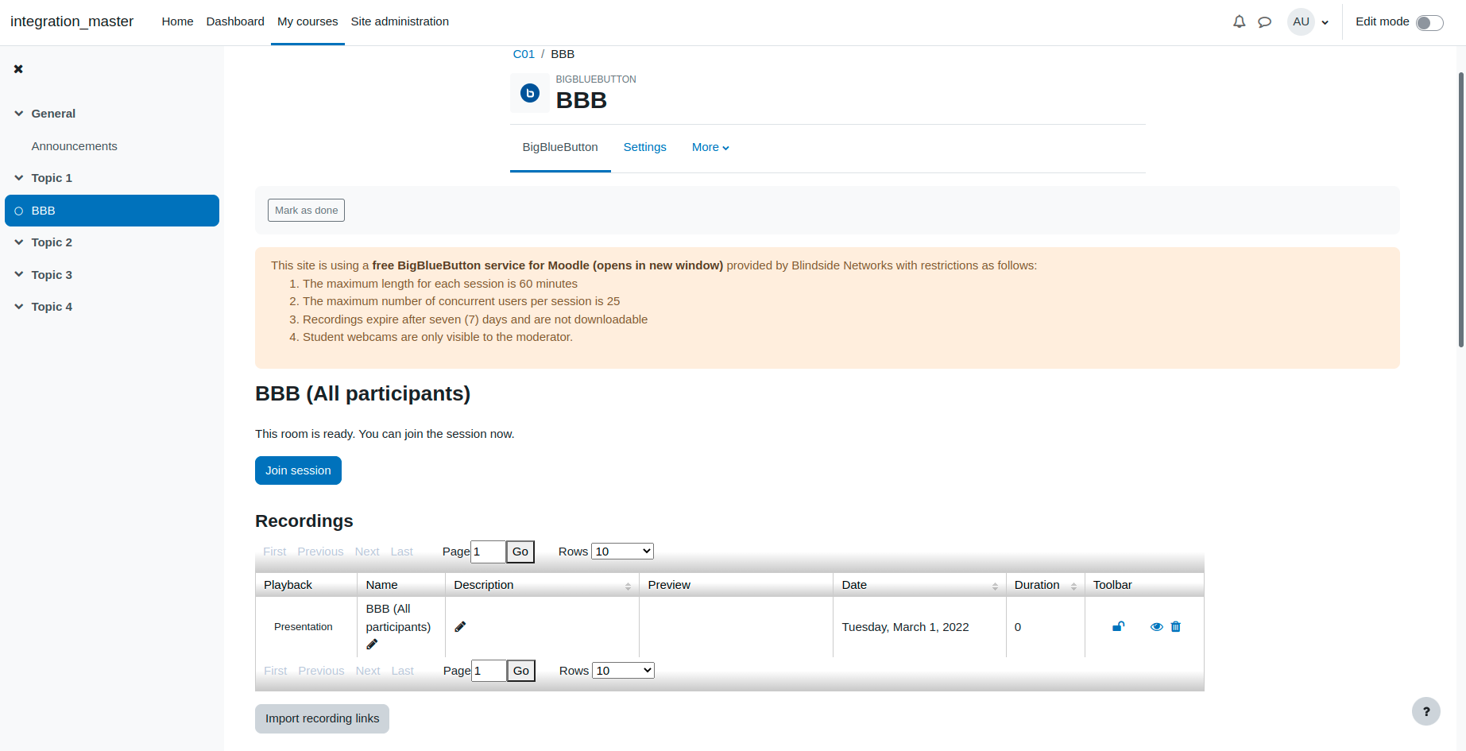Image resolution: width=1466 pixels, height=751 pixels.
Task: Open the notifications bell
Action: (1239, 21)
